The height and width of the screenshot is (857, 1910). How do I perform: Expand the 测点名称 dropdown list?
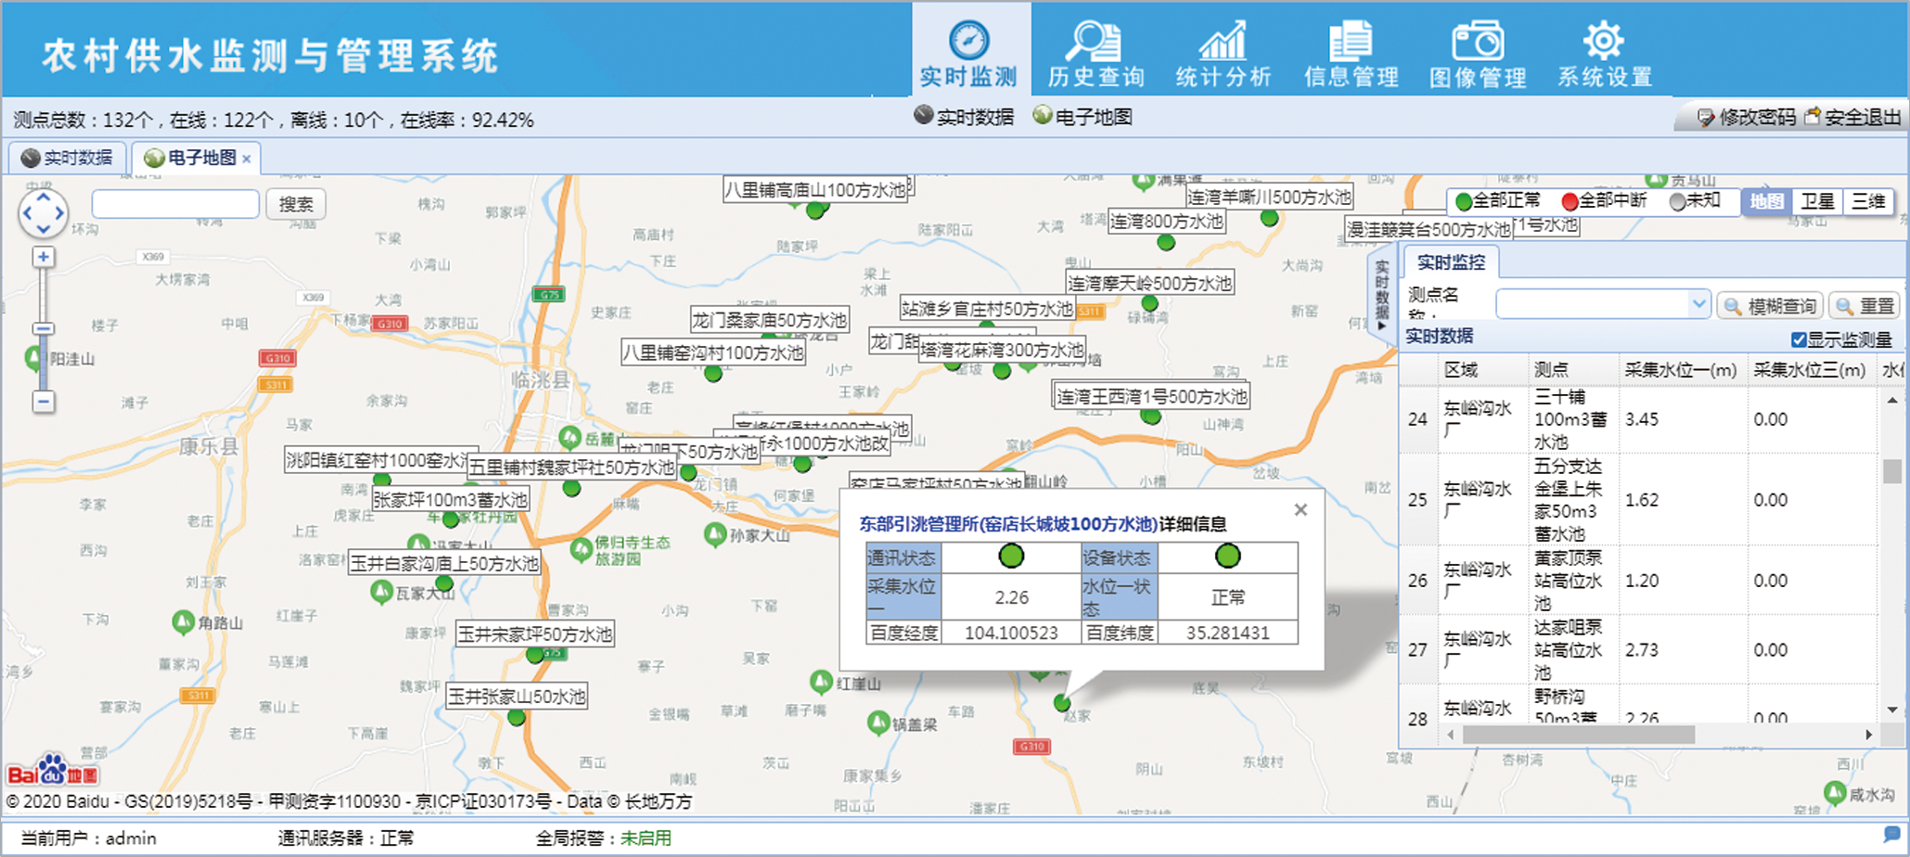tap(1698, 303)
